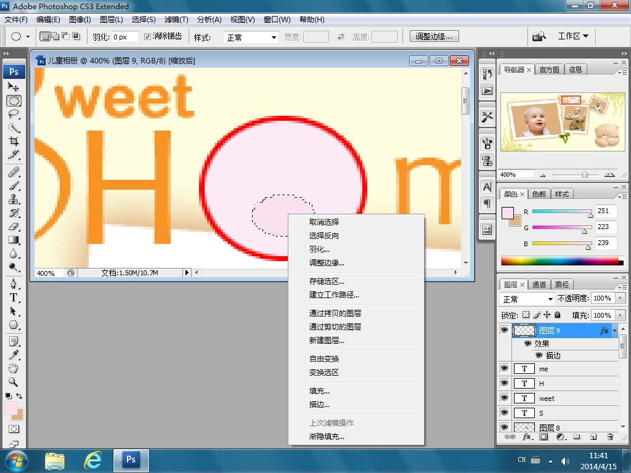This screenshot has height=473, width=631.
Task: Select the Slice tool
Action: pyautogui.click(x=14, y=155)
